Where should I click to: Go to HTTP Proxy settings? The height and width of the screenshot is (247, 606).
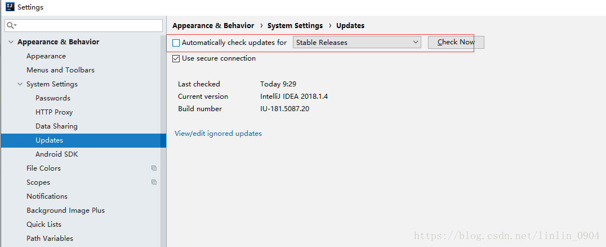click(54, 112)
